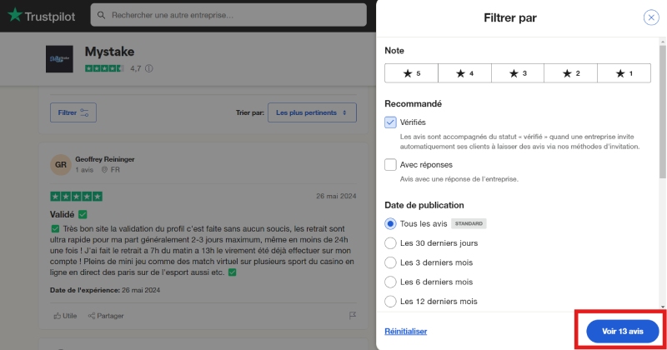
Task: Select Tous les avis radio option
Action: coord(390,223)
